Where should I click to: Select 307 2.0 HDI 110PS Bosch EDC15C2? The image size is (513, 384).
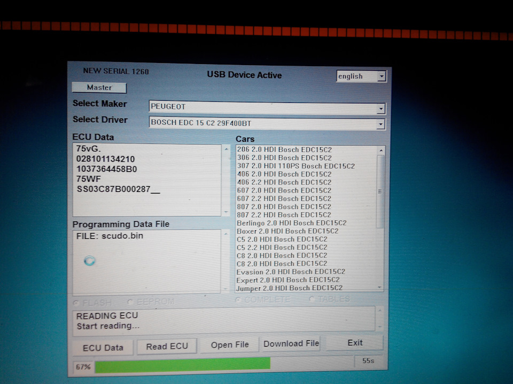click(296, 166)
